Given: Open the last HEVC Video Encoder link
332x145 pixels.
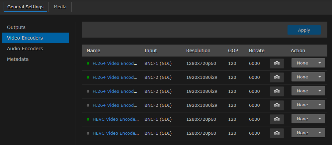Looking at the screenshot, I should tap(116, 133).
